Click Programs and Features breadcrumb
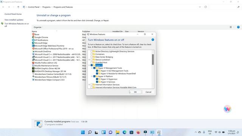The width and height of the screenshot is (242, 136). [63, 7]
